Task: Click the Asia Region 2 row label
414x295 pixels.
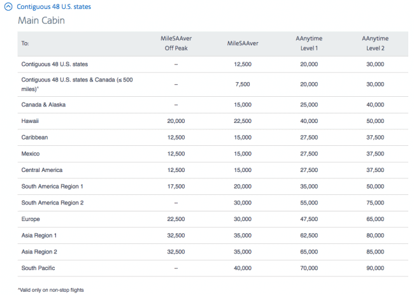Action: 41,252
